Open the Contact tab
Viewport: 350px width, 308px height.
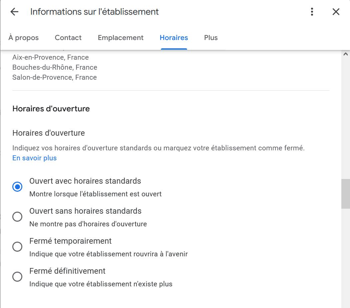pos(68,38)
